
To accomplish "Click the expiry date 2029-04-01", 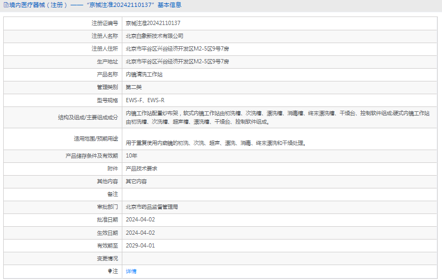I will [140, 245].
